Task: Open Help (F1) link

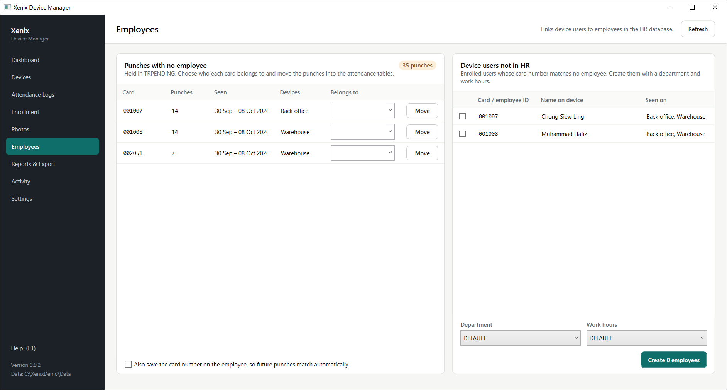Action: pos(23,348)
